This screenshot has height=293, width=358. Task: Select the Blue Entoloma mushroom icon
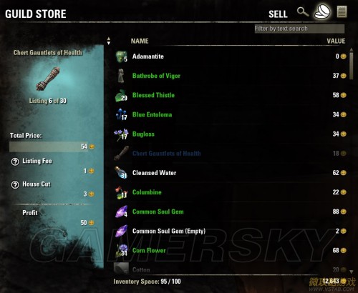pos(121,114)
